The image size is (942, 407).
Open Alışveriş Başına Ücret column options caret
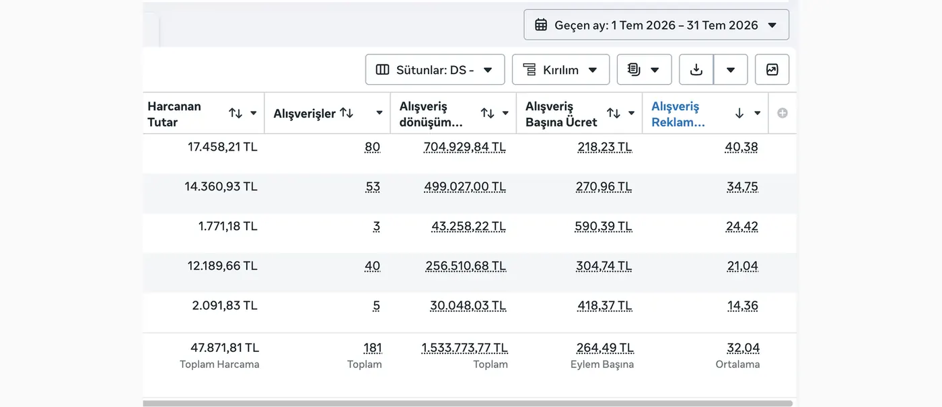pos(631,113)
